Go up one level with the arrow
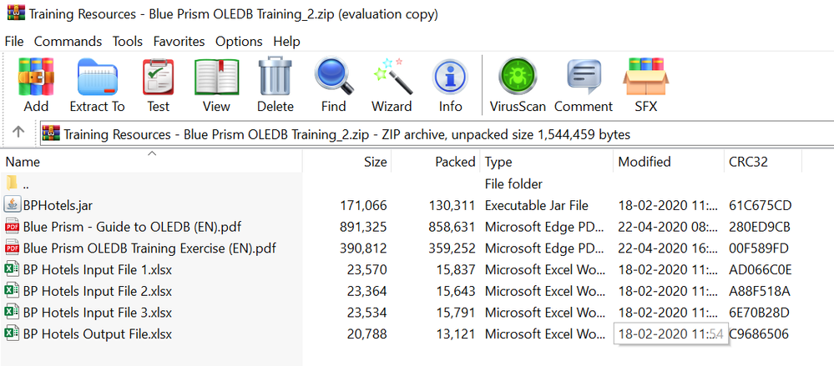 [18, 131]
